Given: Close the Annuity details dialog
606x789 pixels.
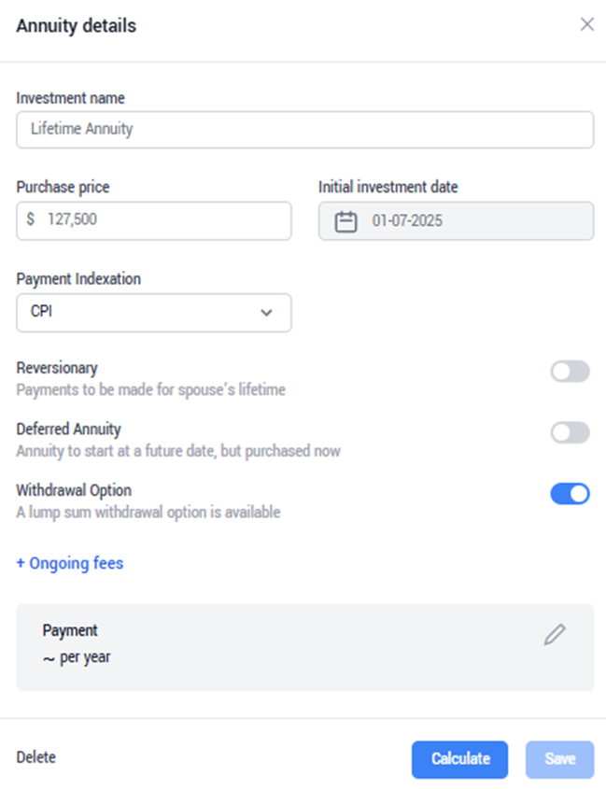Looking at the screenshot, I should (587, 24).
